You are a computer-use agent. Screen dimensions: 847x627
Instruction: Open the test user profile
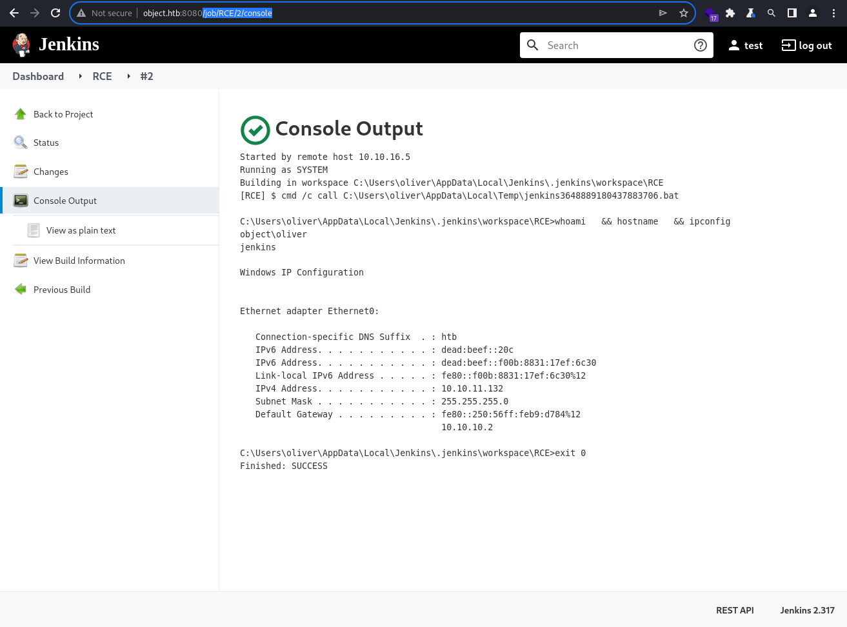(x=745, y=45)
